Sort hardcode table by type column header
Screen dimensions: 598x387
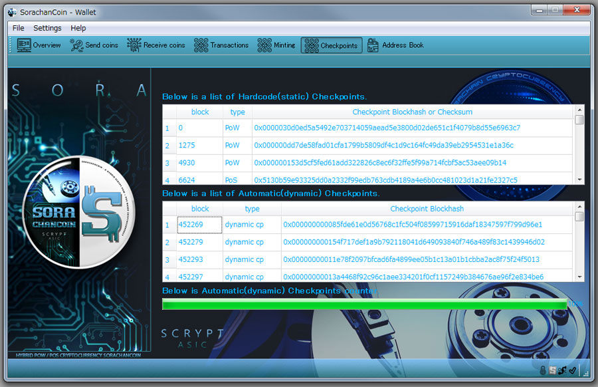237,112
